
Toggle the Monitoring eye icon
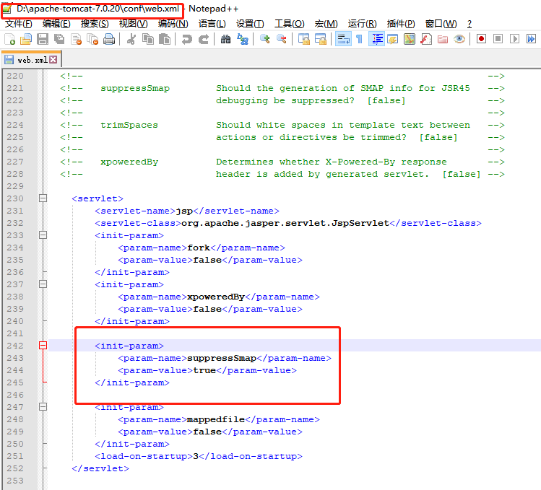[x=459, y=39]
